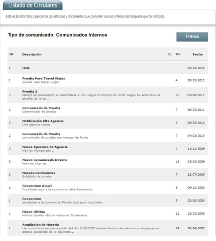Open the Hola circular
216x241 pixels.
(x=26, y=68)
